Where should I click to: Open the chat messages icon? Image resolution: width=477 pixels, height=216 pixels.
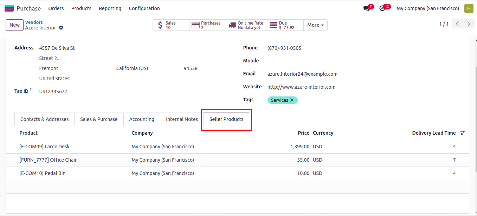click(x=367, y=8)
